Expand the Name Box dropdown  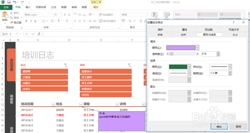(16, 34)
